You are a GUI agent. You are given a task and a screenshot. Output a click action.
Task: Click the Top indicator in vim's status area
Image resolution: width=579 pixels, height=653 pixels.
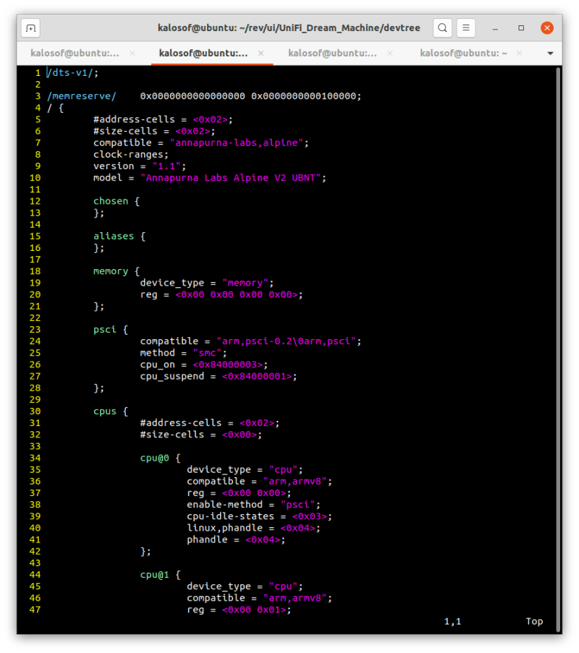point(534,621)
